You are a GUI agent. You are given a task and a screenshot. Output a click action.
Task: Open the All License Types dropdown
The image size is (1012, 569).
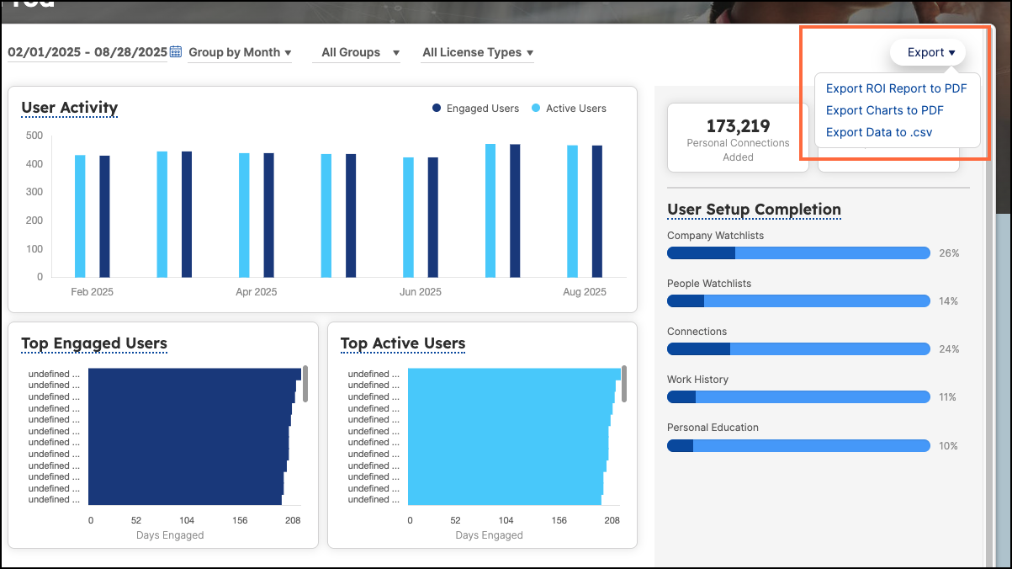(x=477, y=52)
